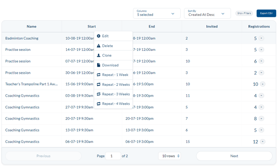Open the Sort By Created At Desc dropdown
The image size is (280, 168).
207,13
